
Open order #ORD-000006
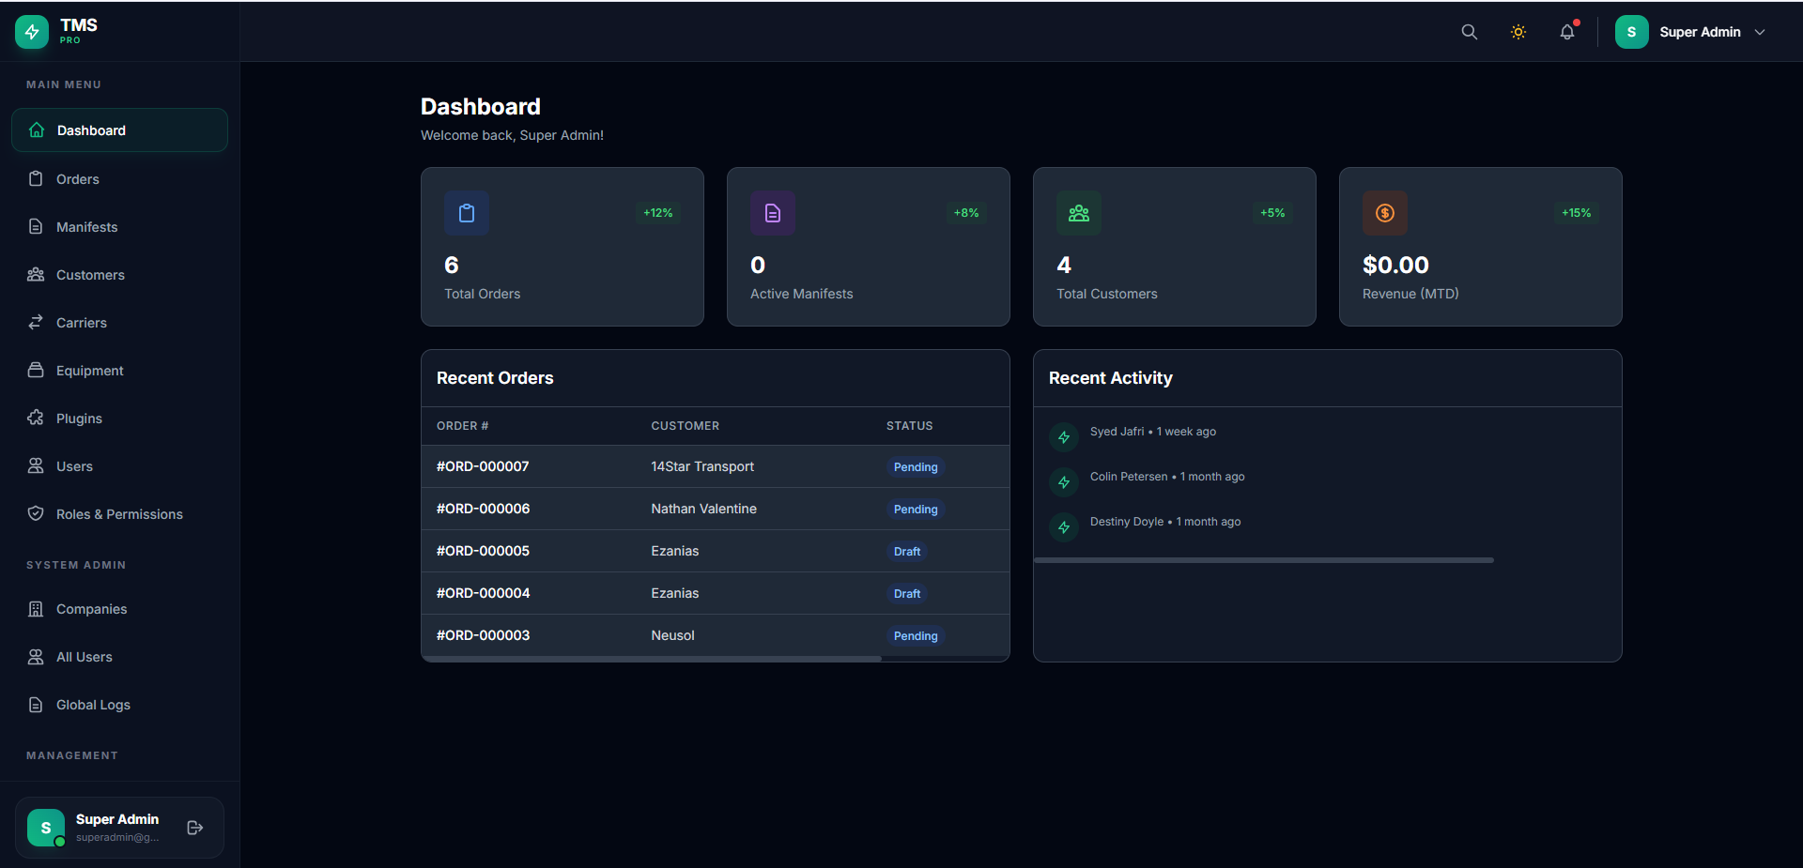(x=483, y=509)
